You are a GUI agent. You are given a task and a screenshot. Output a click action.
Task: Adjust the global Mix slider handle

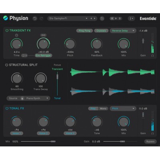(53, 142)
